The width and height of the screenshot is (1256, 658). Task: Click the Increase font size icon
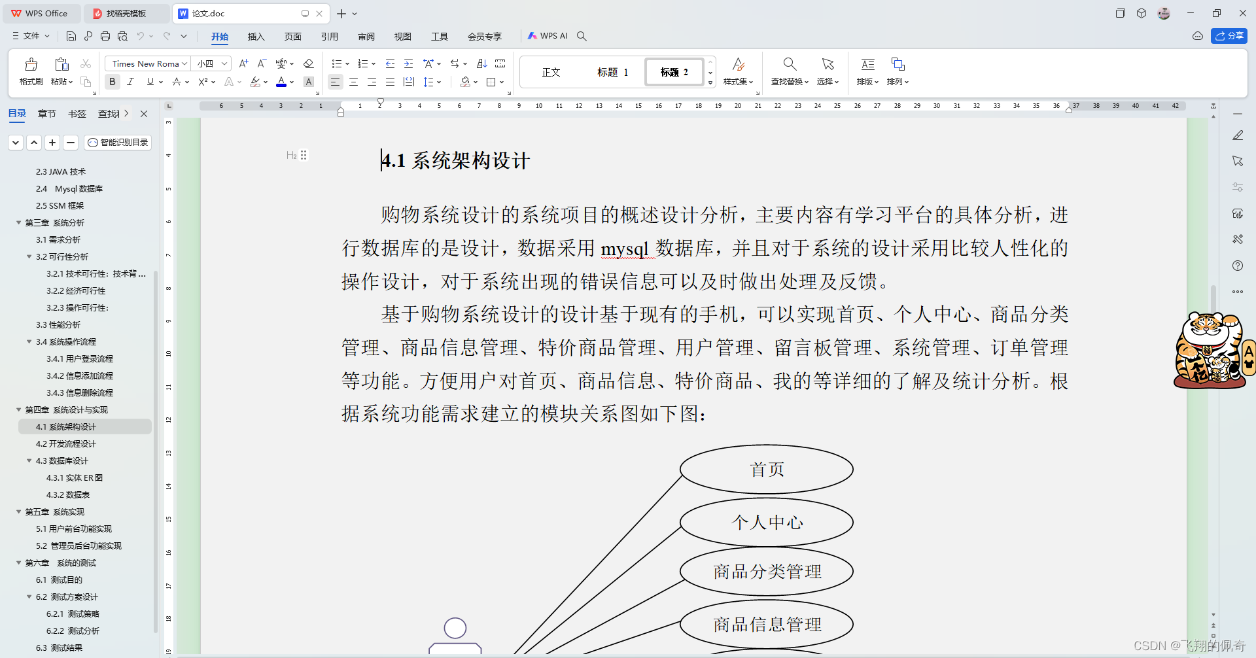pos(243,63)
